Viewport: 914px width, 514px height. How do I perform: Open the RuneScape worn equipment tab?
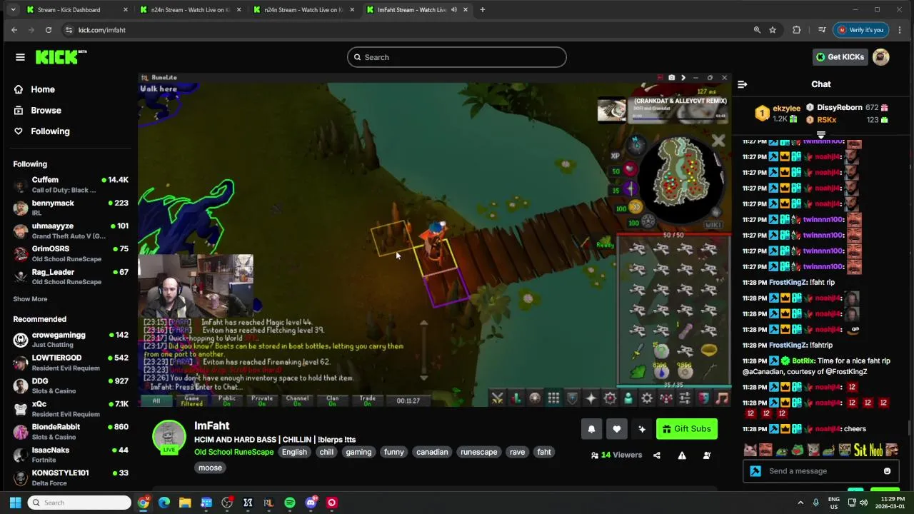(x=572, y=398)
